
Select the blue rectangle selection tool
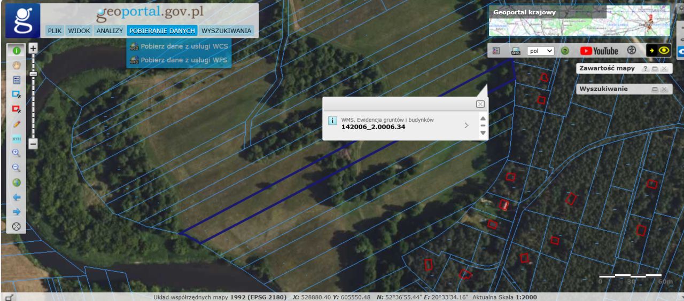(16, 94)
